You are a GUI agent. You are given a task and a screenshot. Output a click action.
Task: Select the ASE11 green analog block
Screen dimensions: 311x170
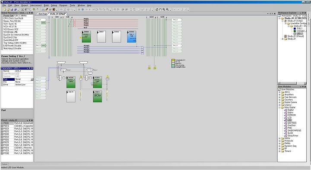pyautogui.click(x=97, y=97)
